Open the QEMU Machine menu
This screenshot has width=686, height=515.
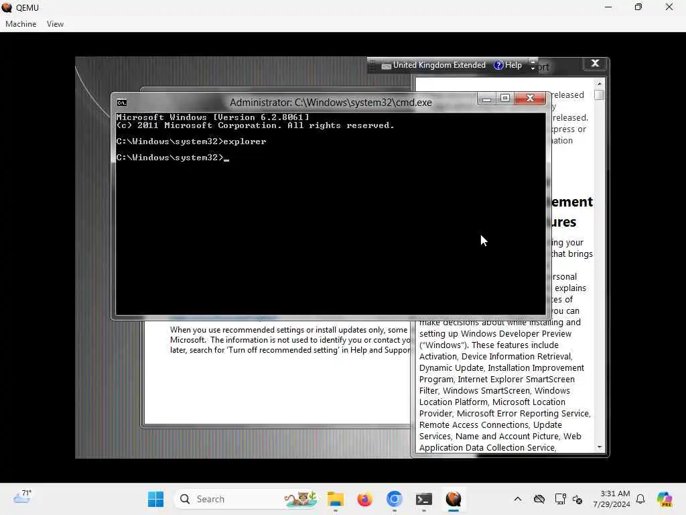21,24
